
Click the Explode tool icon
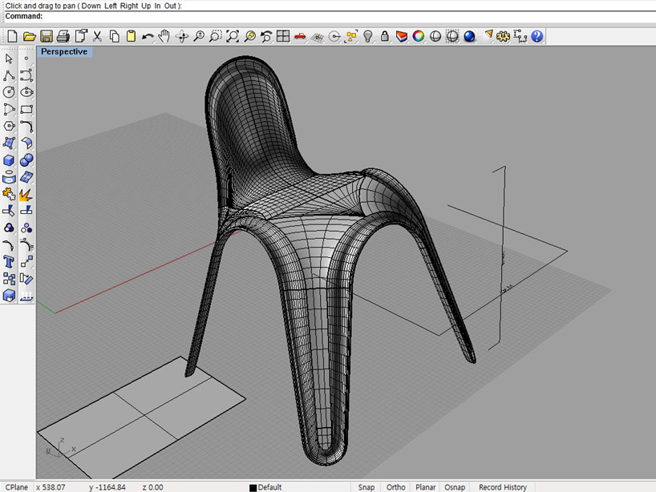(26, 195)
